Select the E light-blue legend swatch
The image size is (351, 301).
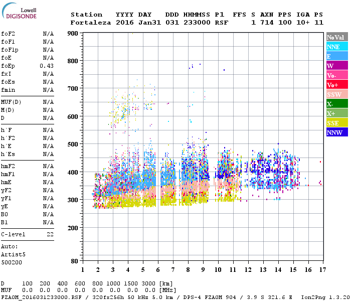point(337,56)
